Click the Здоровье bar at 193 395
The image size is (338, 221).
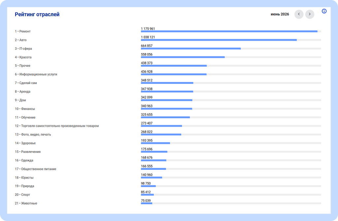pyautogui.click(x=231, y=143)
